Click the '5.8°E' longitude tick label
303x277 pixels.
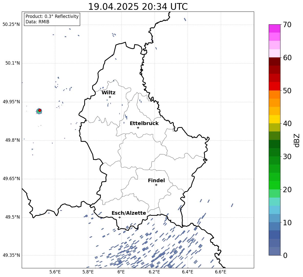click(88, 272)
